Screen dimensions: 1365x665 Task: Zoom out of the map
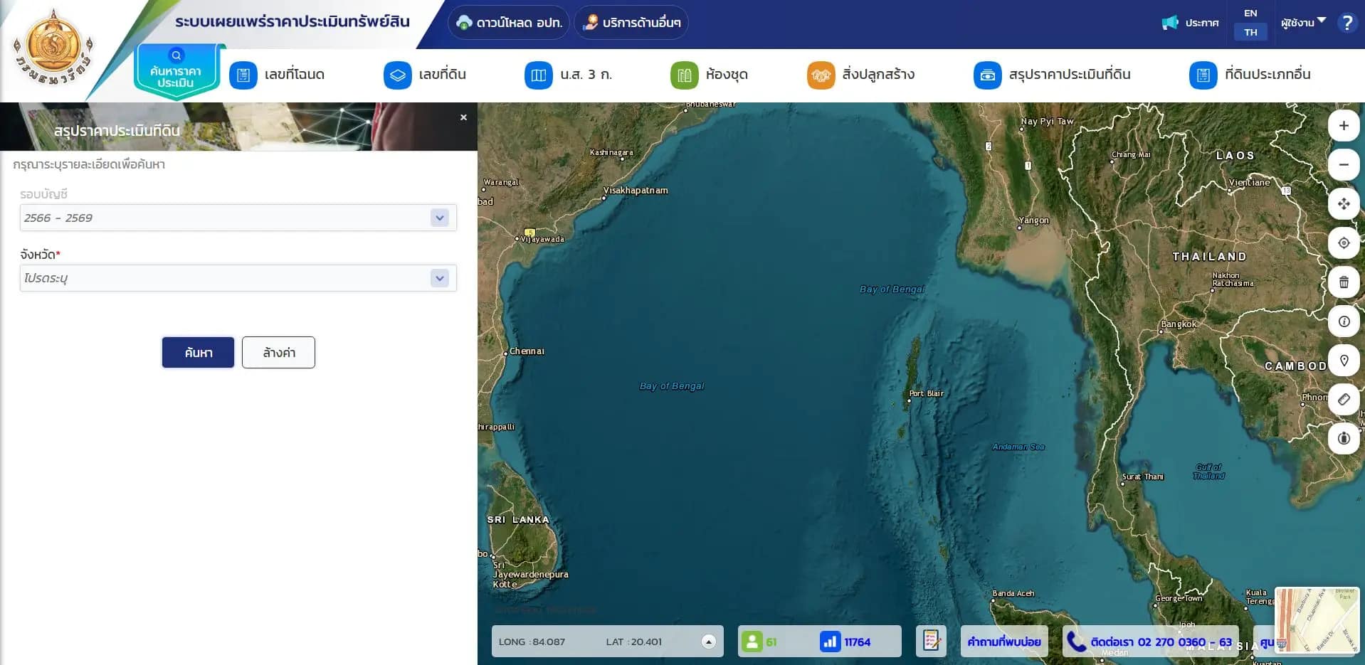pos(1343,165)
